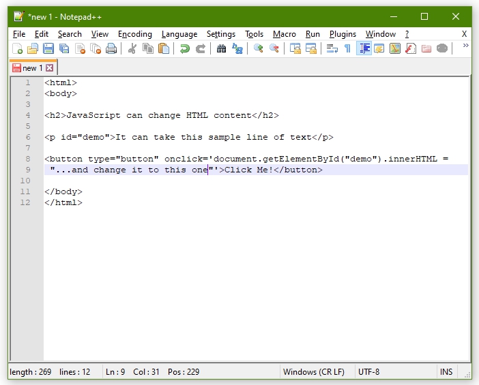Undo the last edit with green arrow
This screenshot has width=479, height=385.
click(184, 49)
